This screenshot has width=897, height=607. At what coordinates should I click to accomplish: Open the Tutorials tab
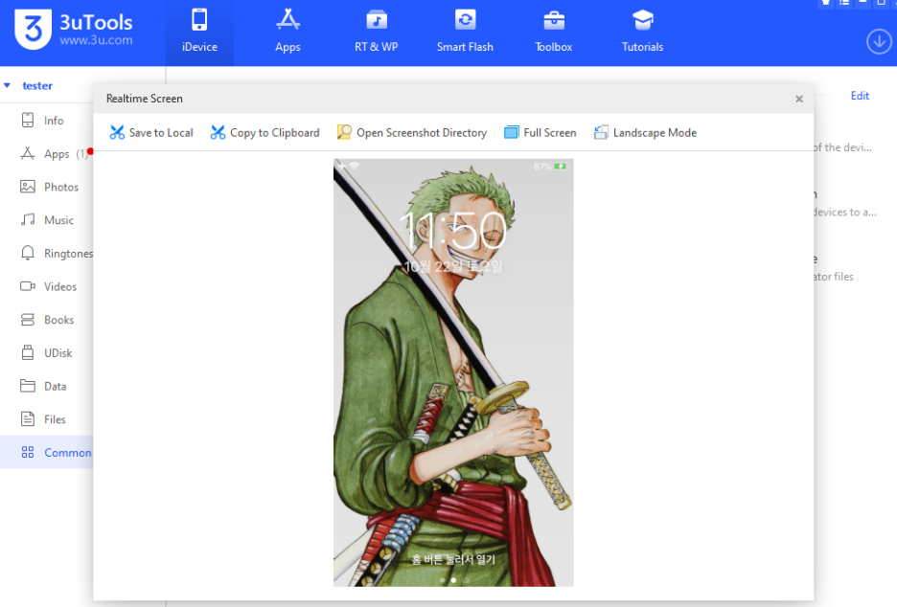pos(642,33)
